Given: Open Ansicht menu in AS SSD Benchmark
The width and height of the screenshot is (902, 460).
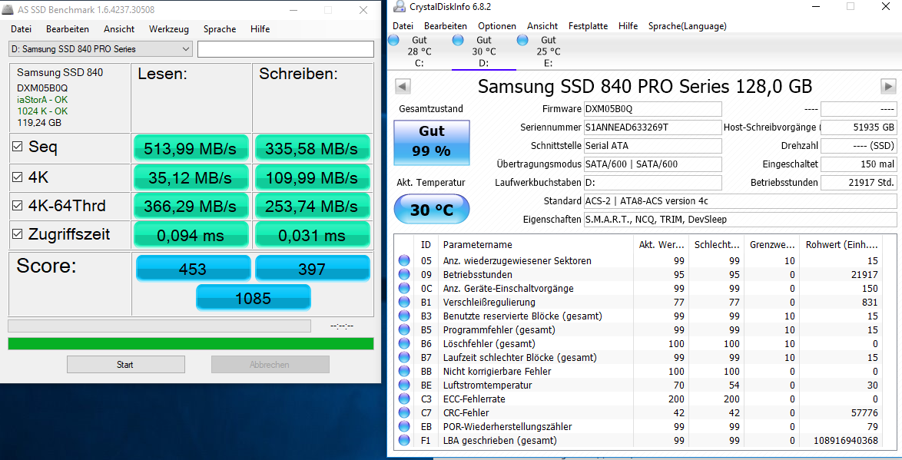Looking at the screenshot, I should (x=119, y=28).
